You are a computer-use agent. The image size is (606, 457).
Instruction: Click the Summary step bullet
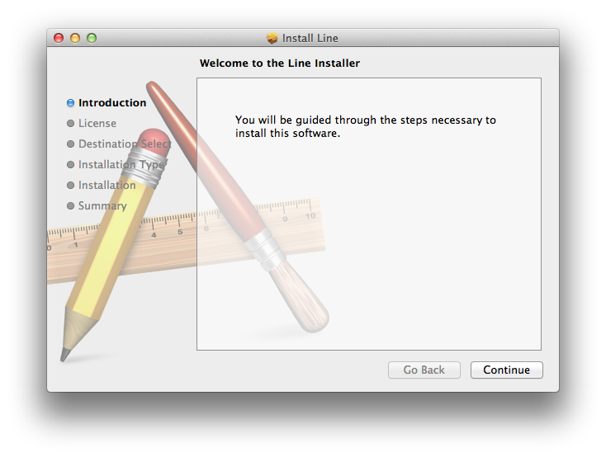coord(70,206)
